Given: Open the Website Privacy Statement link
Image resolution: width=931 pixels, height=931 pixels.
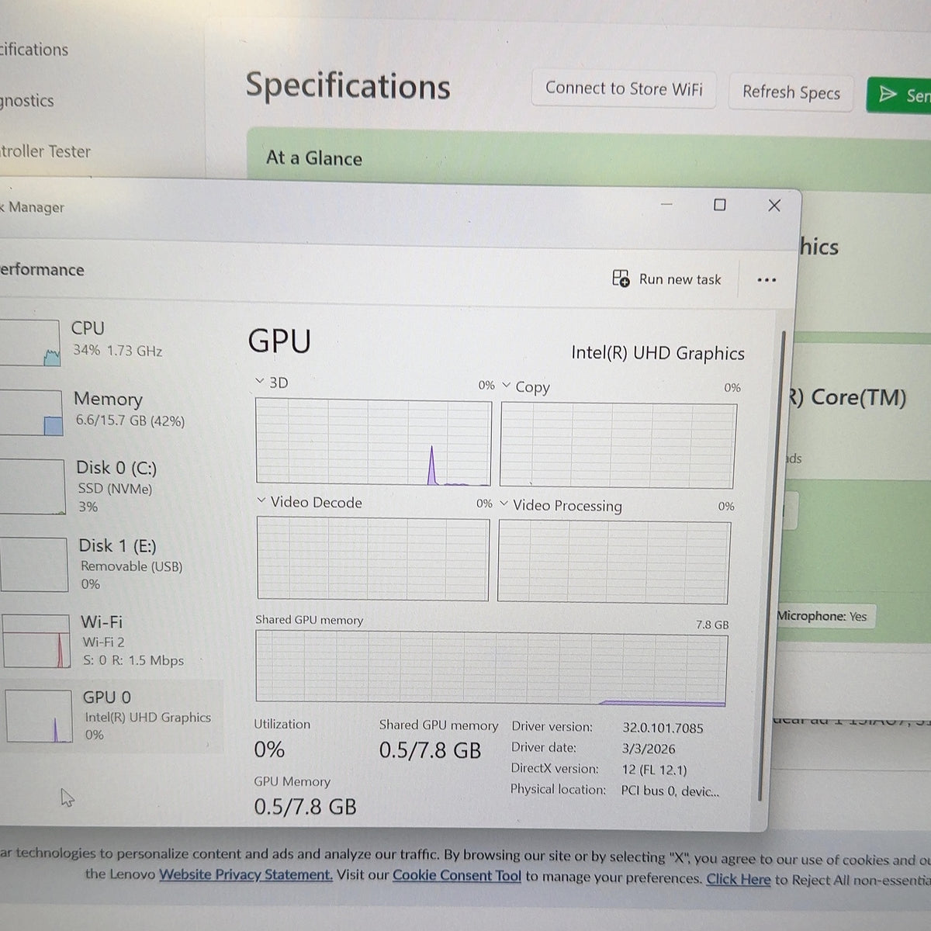Looking at the screenshot, I should [246, 874].
